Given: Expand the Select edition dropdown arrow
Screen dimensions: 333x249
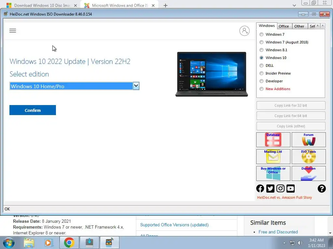Looking at the screenshot, I should point(136,86).
